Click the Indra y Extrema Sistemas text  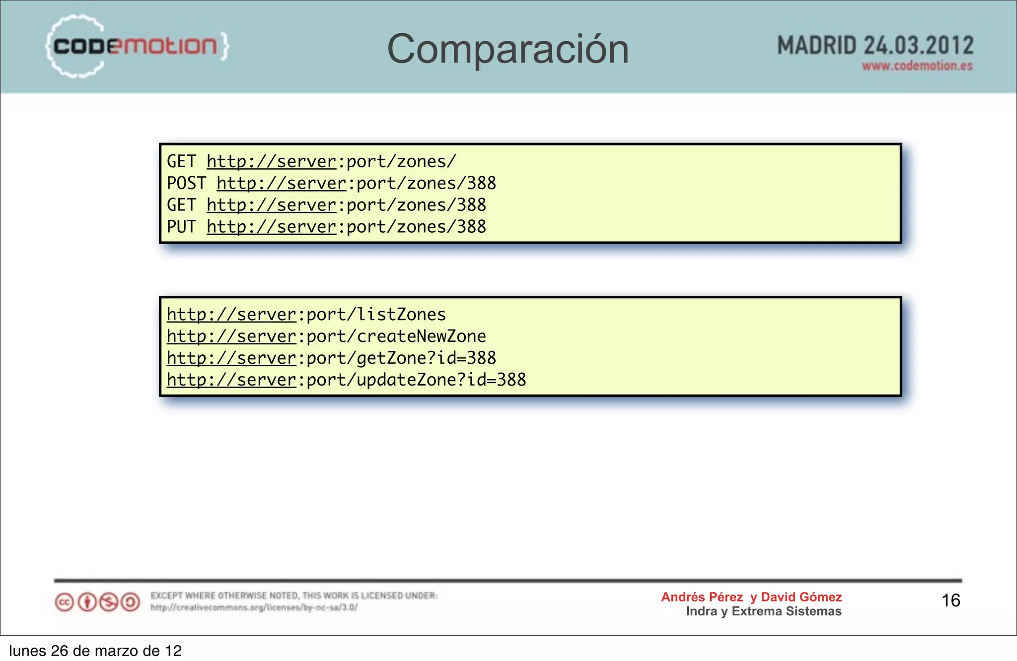pos(764,611)
